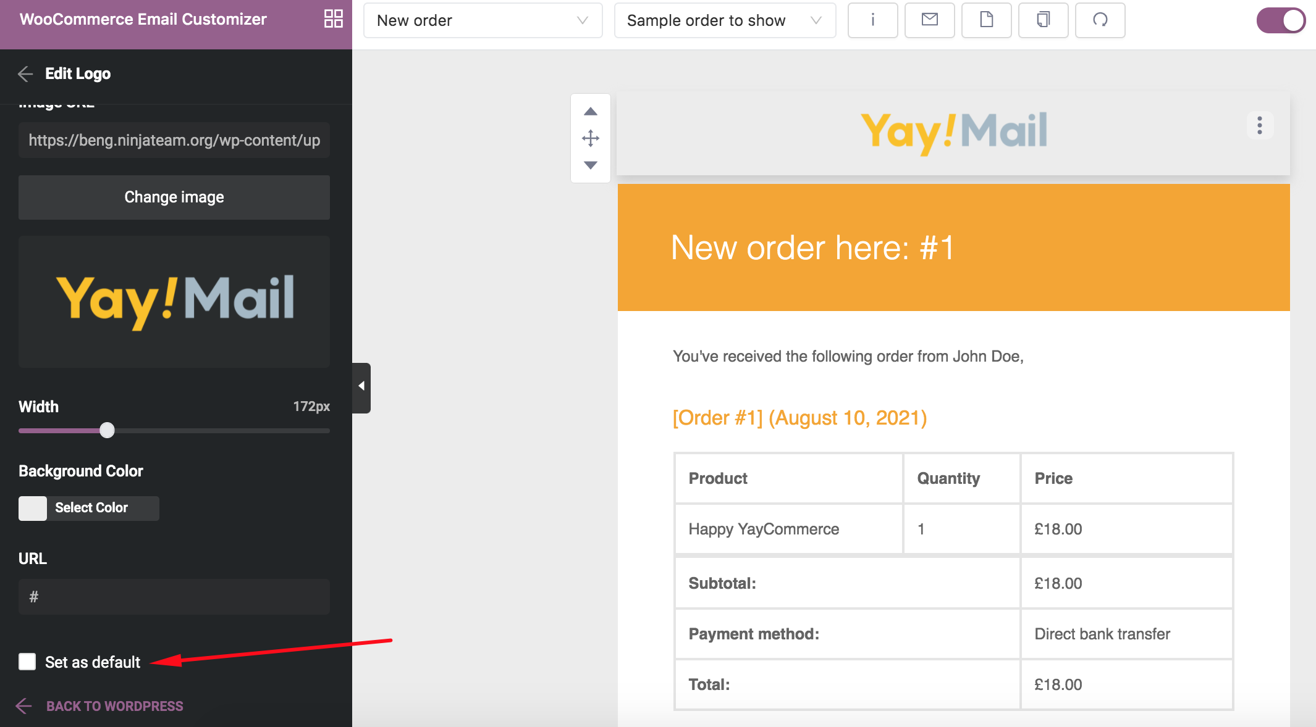This screenshot has height=727, width=1316.
Task: Open the Sample order to show dropdown
Action: coord(725,20)
